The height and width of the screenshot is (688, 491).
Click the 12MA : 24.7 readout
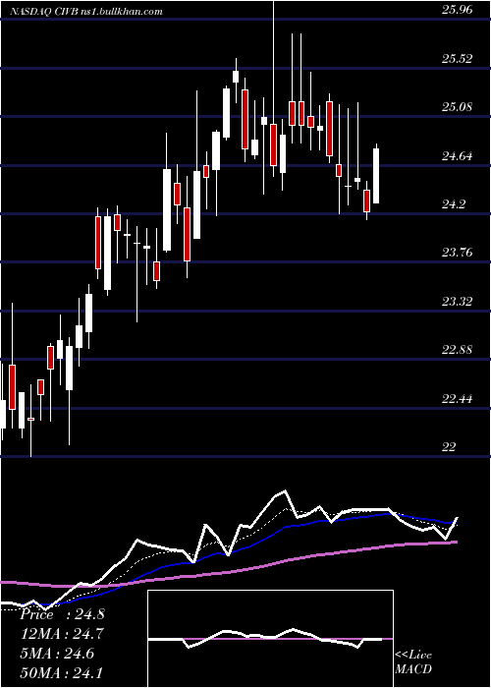click(62, 633)
